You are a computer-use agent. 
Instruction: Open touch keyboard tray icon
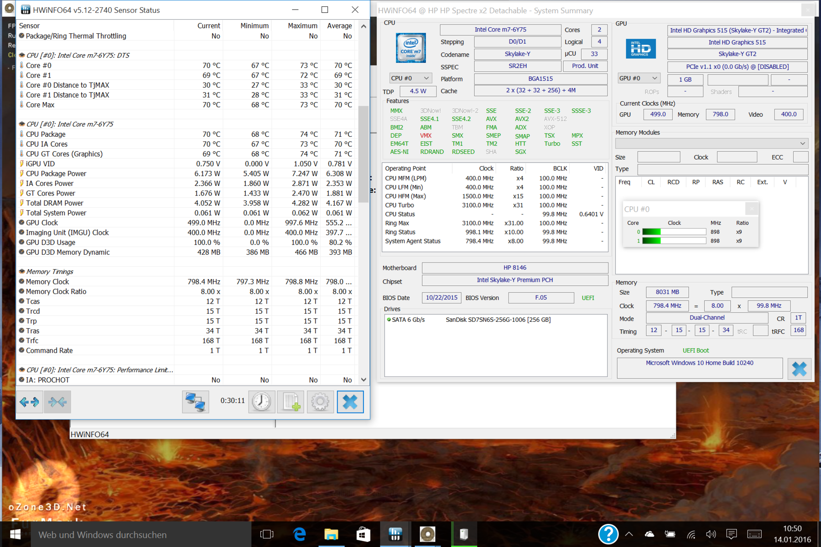click(754, 534)
